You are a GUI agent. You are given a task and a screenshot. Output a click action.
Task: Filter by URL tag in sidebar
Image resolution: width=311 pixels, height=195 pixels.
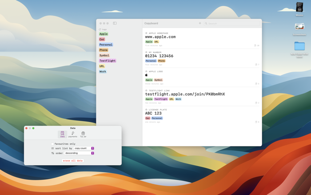[102, 66]
